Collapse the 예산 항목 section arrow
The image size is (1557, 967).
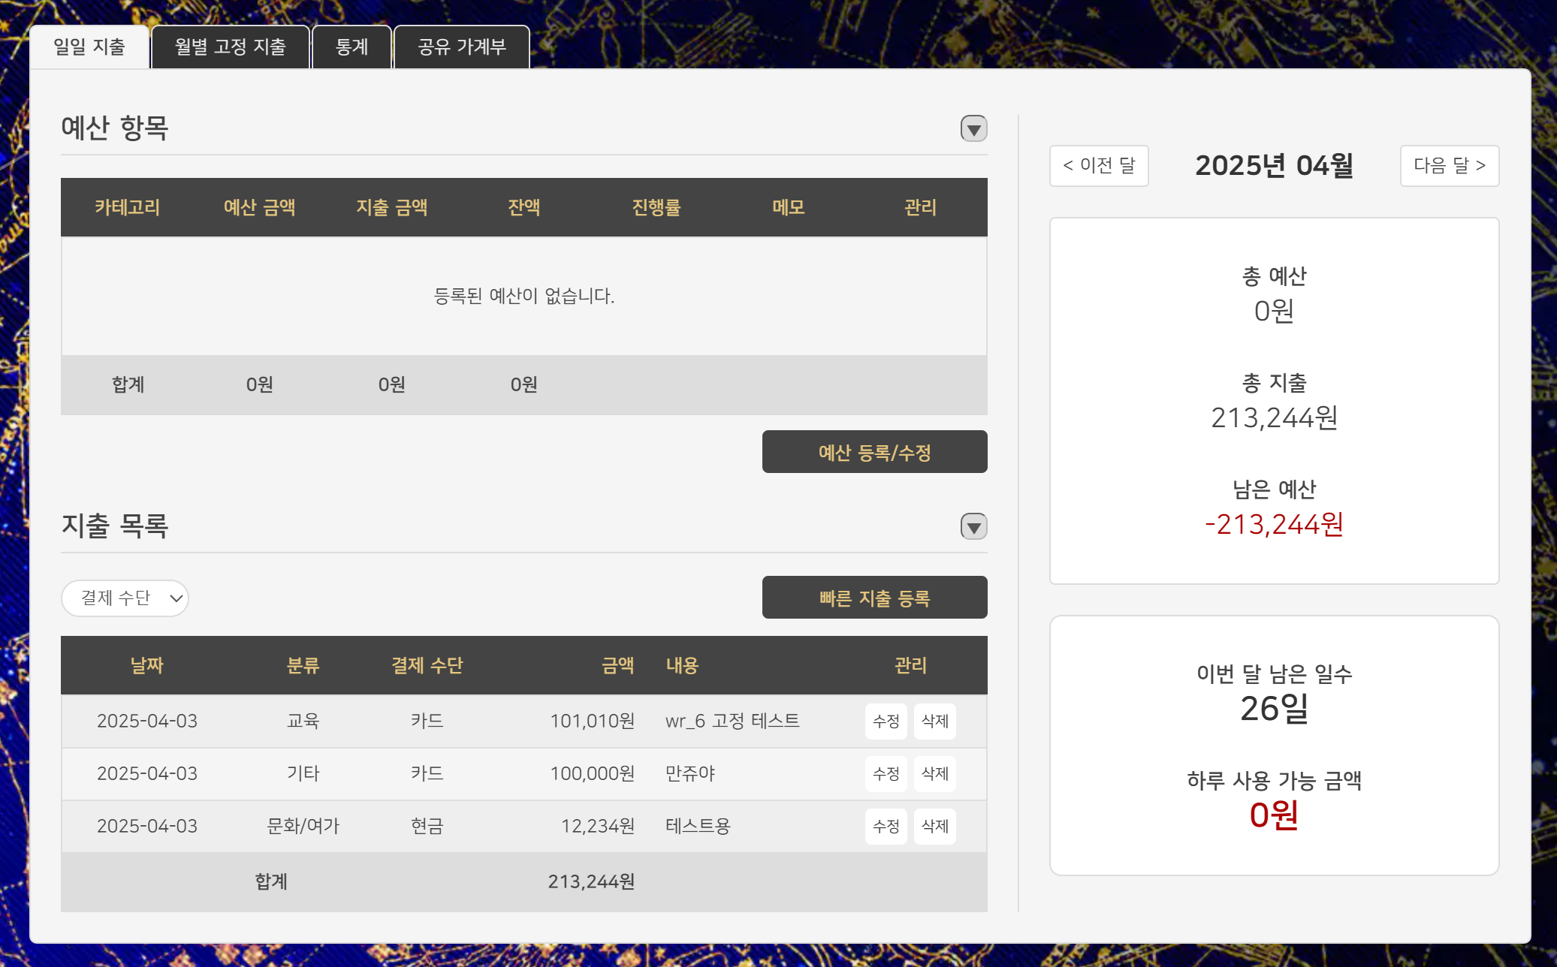[x=973, y=129]
